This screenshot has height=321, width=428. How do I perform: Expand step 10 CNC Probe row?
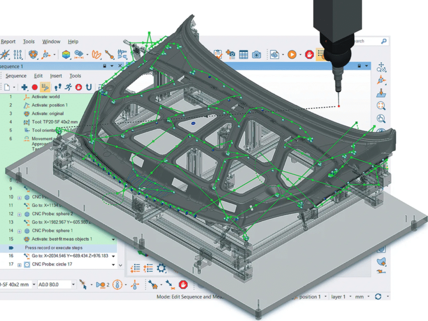[19, 198]
